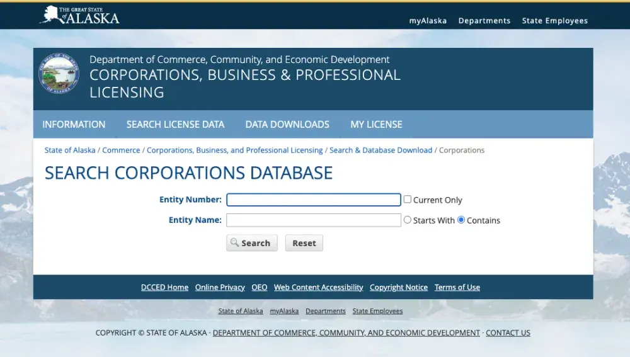The width and height of the screenshot is (630, 357).
Task: Navigate to Commerce breadcrumb link
Action: 121,150
